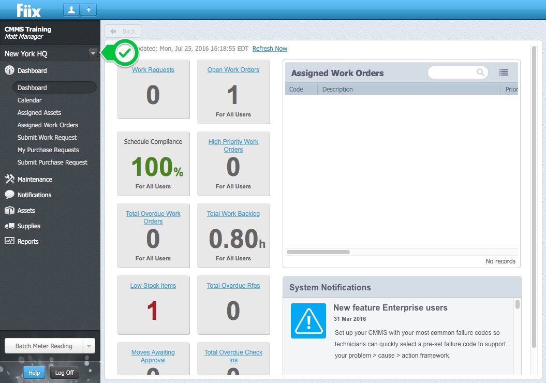Screen dimensions: 546x383
Task: Open Moves Awaiting Approval link
Action: coord(153,356)
